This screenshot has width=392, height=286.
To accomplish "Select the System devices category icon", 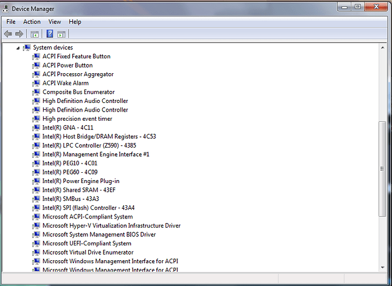I will point(27,47).
